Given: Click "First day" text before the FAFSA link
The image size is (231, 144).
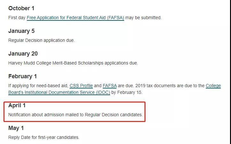Looking at the screenshot, I should [x=17, y=18].
